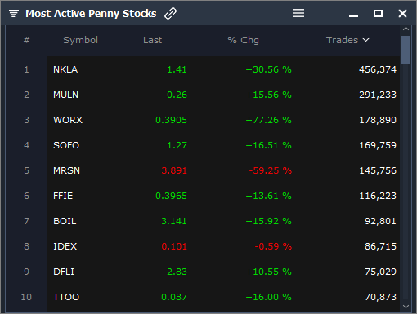
Task: Click MRSN last price 3.891
Action: tap(174, 170)
